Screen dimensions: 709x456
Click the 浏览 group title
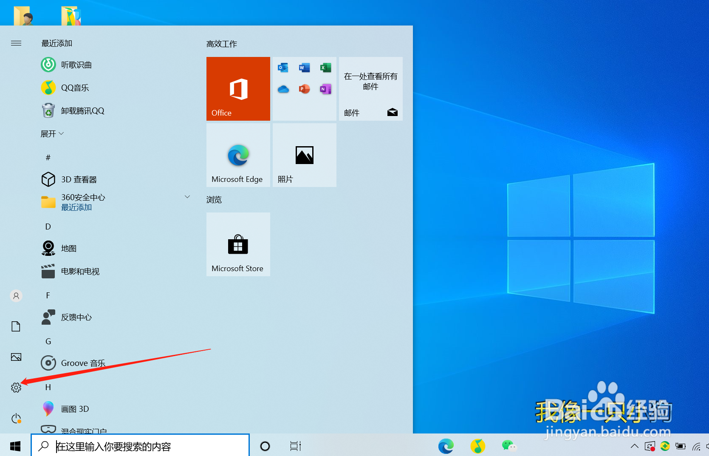(x=214, y=199)
